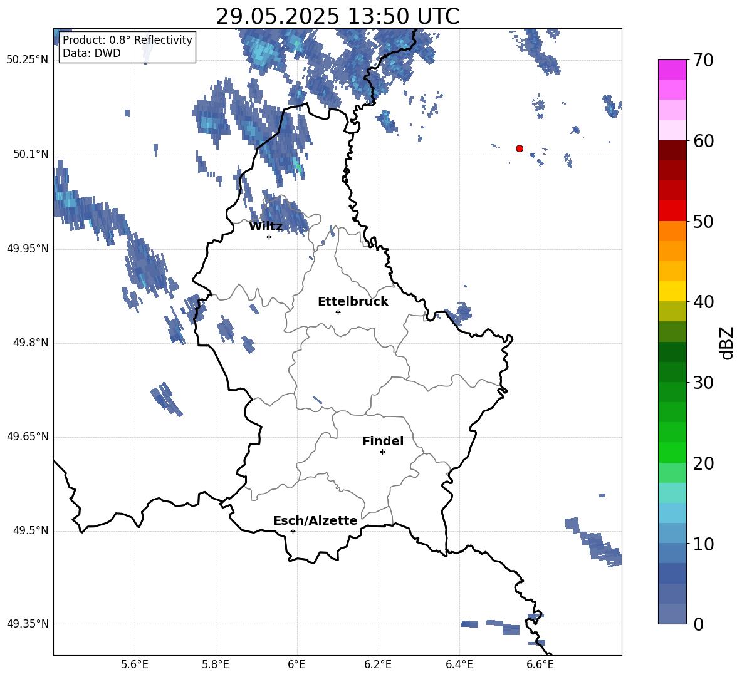Select the Ettelbruck city label
Image resolution: width=742 pixels, height=677 pixels.
coord(353,302)
